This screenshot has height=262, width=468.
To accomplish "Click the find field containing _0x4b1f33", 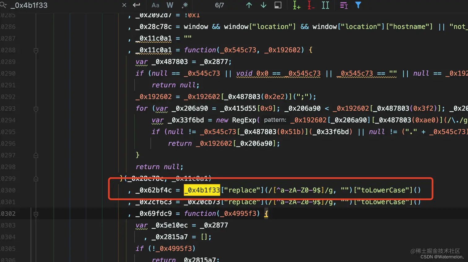I will tap(65, 5).
